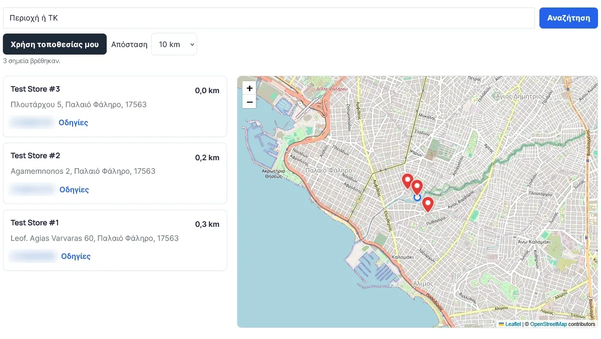The width and height of the screenshot is (601, 339).
Task: Click address Agamemnonos 2, Παλαιό Φάληρο, 17563
Action: (x=83, y=171)
